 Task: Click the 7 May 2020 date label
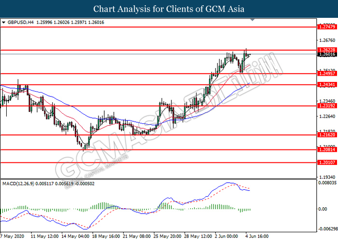click(x=12, y=236)
